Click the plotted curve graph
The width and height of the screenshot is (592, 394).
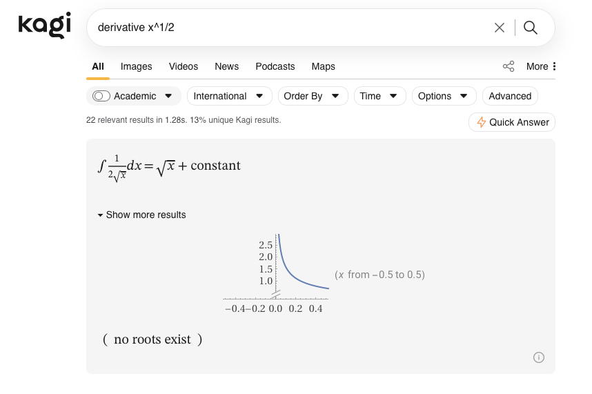tap(275, 274)
